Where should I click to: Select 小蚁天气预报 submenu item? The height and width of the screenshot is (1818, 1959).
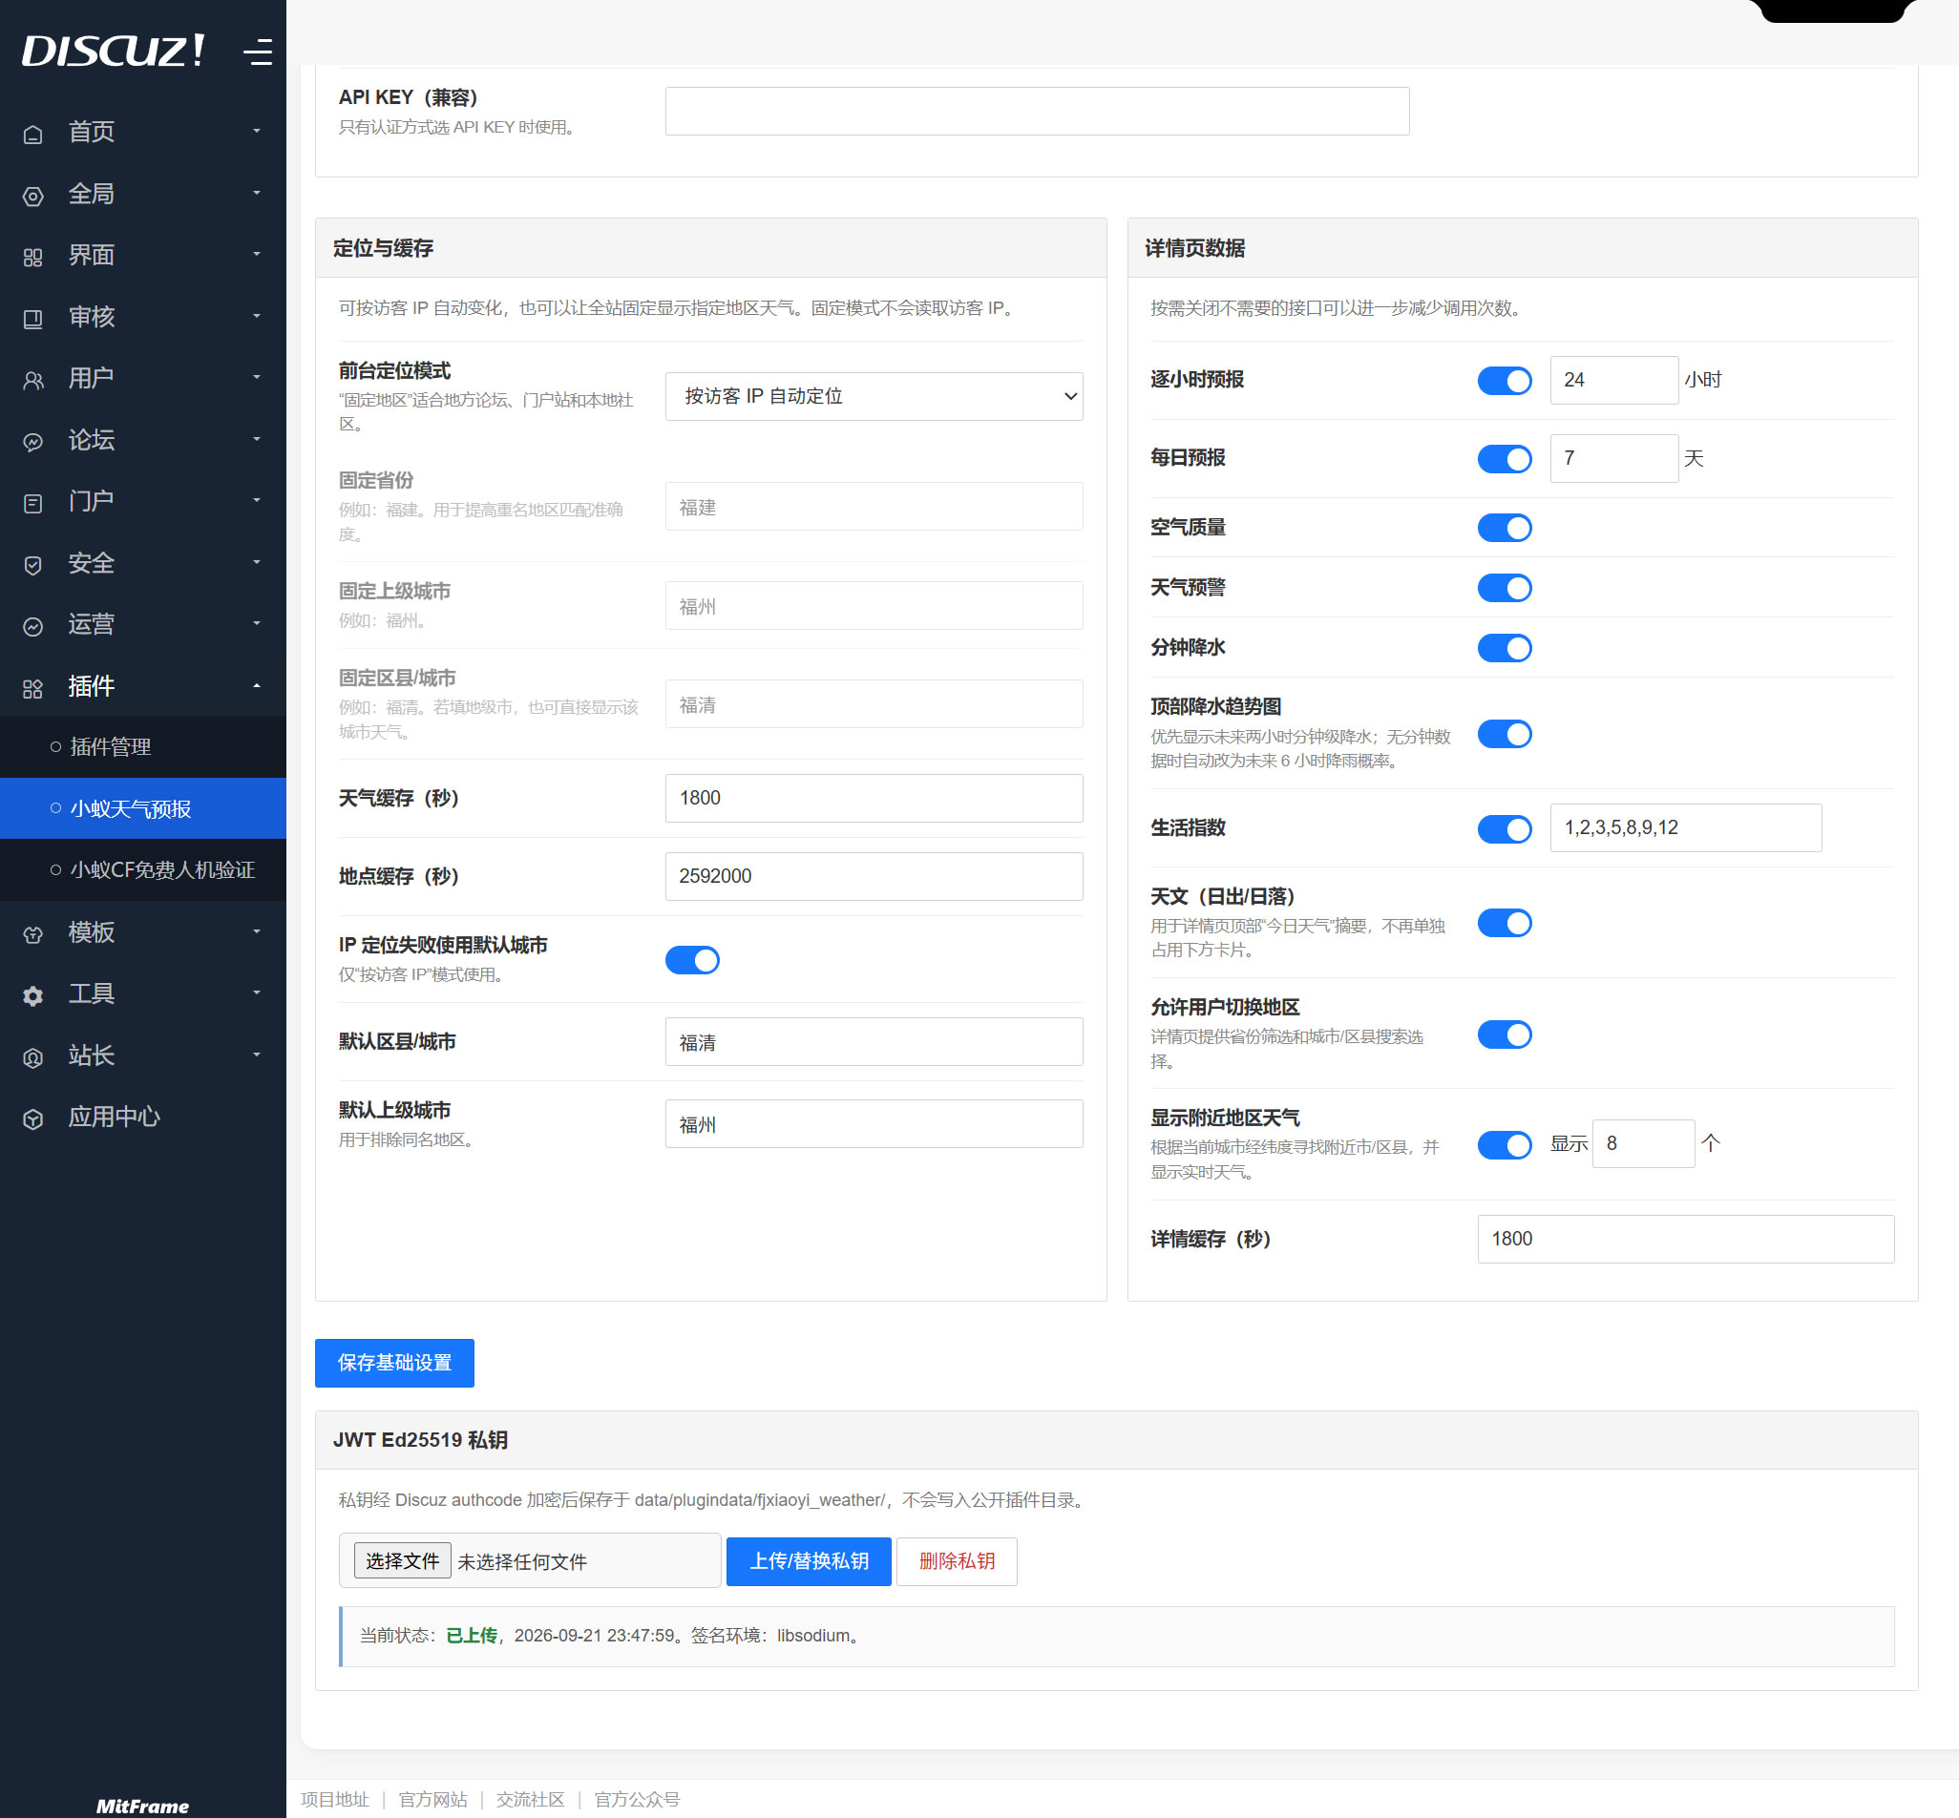point(142,808)
